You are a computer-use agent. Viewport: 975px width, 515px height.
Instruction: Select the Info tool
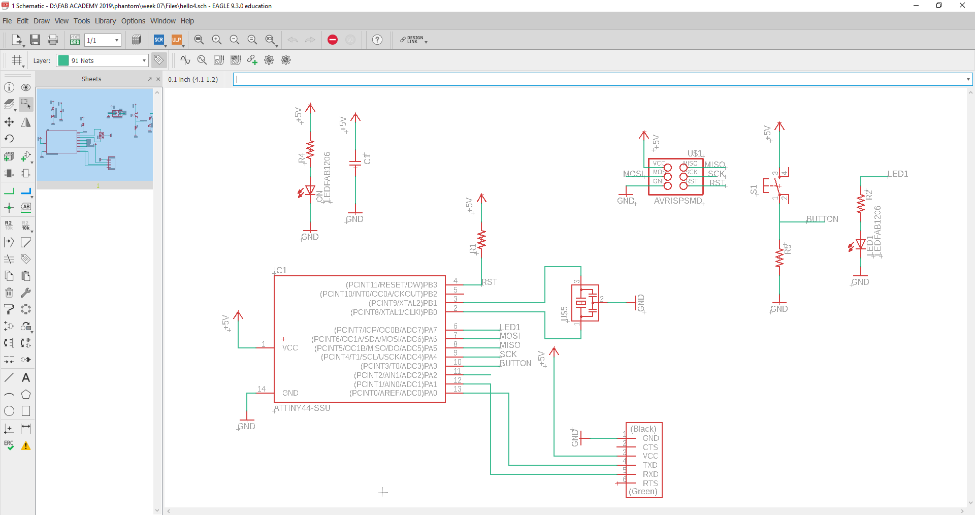click(x=9, y=87)
